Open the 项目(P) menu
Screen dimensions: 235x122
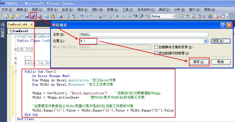(52, 10)
